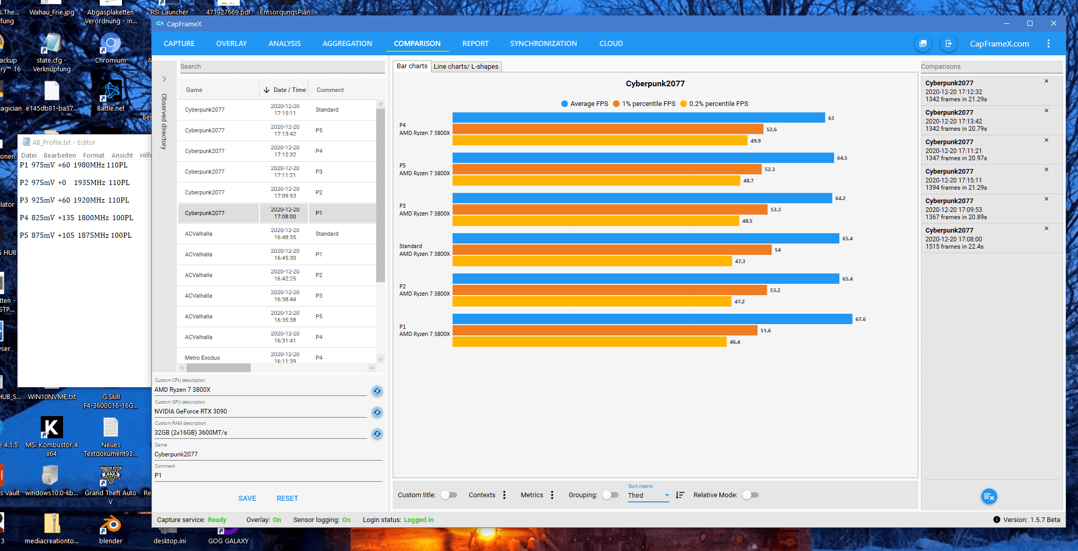Remove the 17:09:53 comparison entry
This screenshot has width=1078, height=551.
(x=1046, y=199)
